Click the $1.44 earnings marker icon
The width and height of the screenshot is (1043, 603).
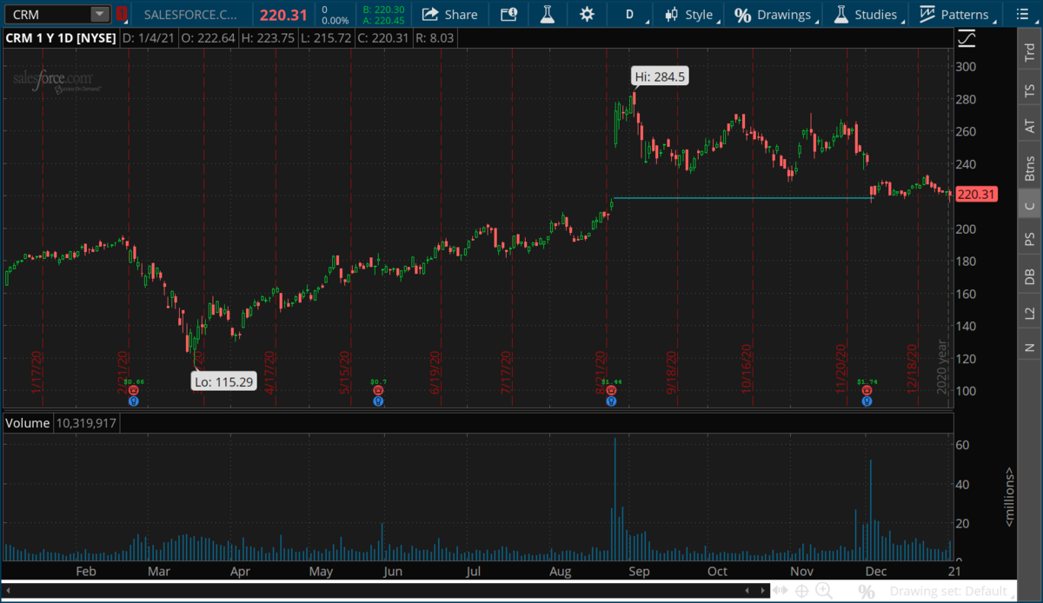(611, 391)
